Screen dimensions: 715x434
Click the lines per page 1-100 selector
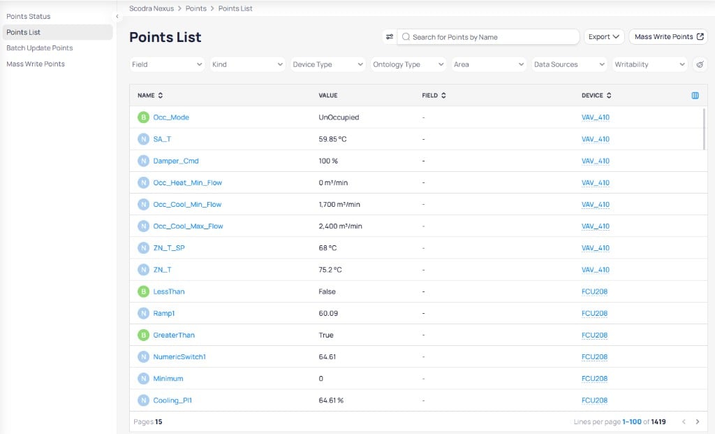(x=631, y=421)
